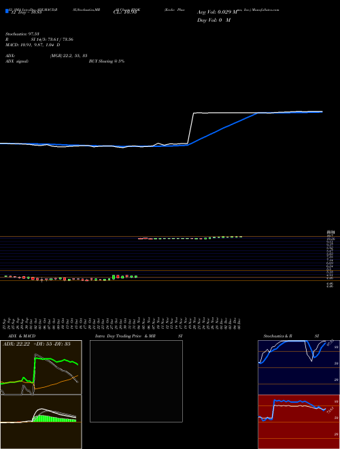Click the 'ADX: 22.22 +DY: 55 -DY: 35' header

coord(37,344)
